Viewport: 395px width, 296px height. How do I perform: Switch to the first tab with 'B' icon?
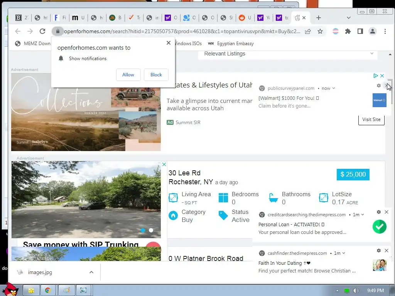tap(22, 18)
